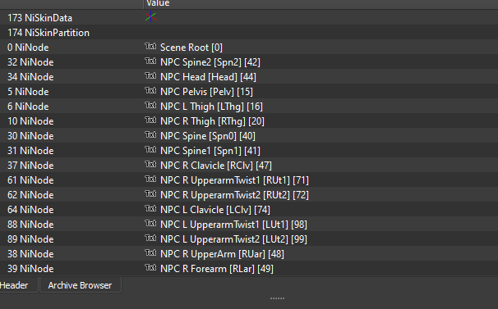Viewport: 498px width, 309px height.
Task: Click the value 'NPC R UpperArm [RUar] [48]'
Action: pyautogui.click(x=222, y=254)
